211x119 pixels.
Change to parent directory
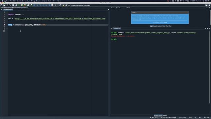point(209,5)
